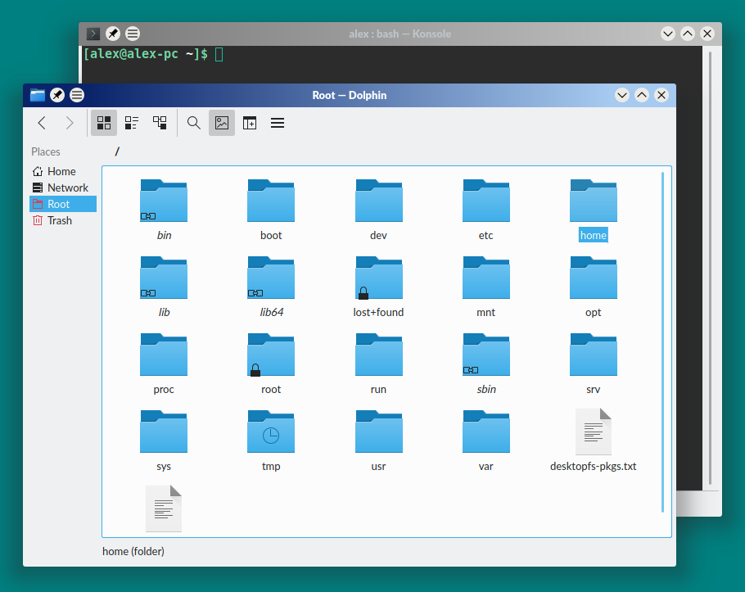Select the text file below sys
Viewport: 745px width, 592px height.
coord(164,508)
